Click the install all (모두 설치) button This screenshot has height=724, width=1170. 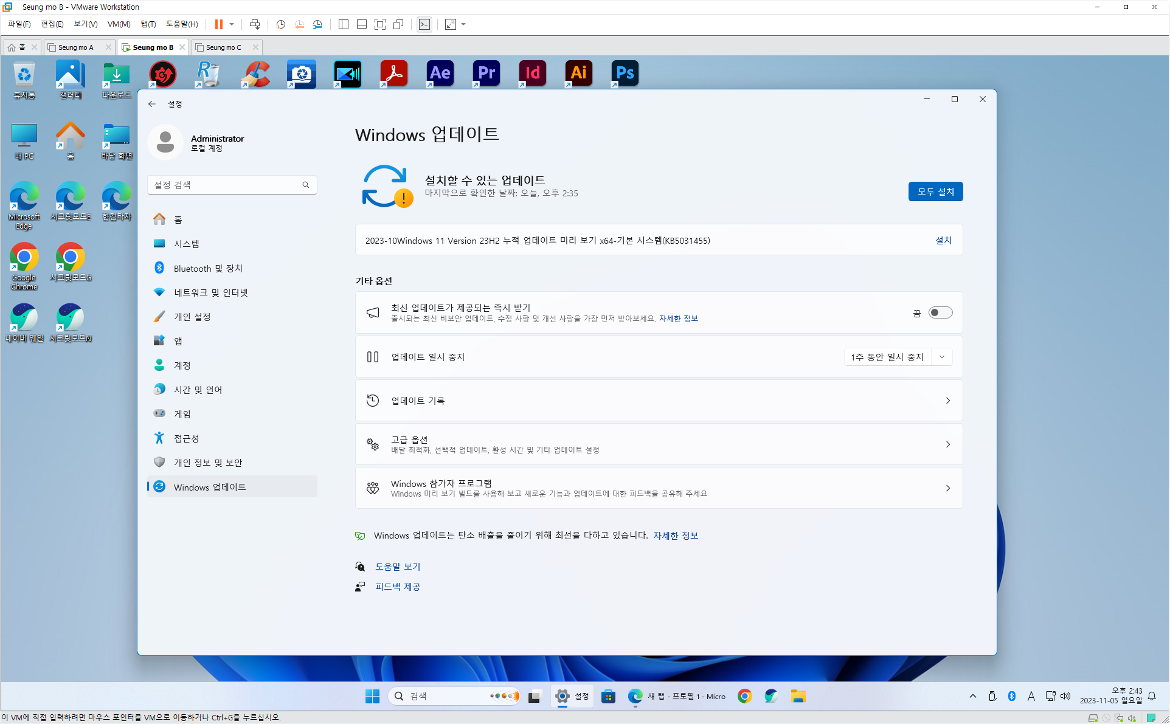point(935,191)
